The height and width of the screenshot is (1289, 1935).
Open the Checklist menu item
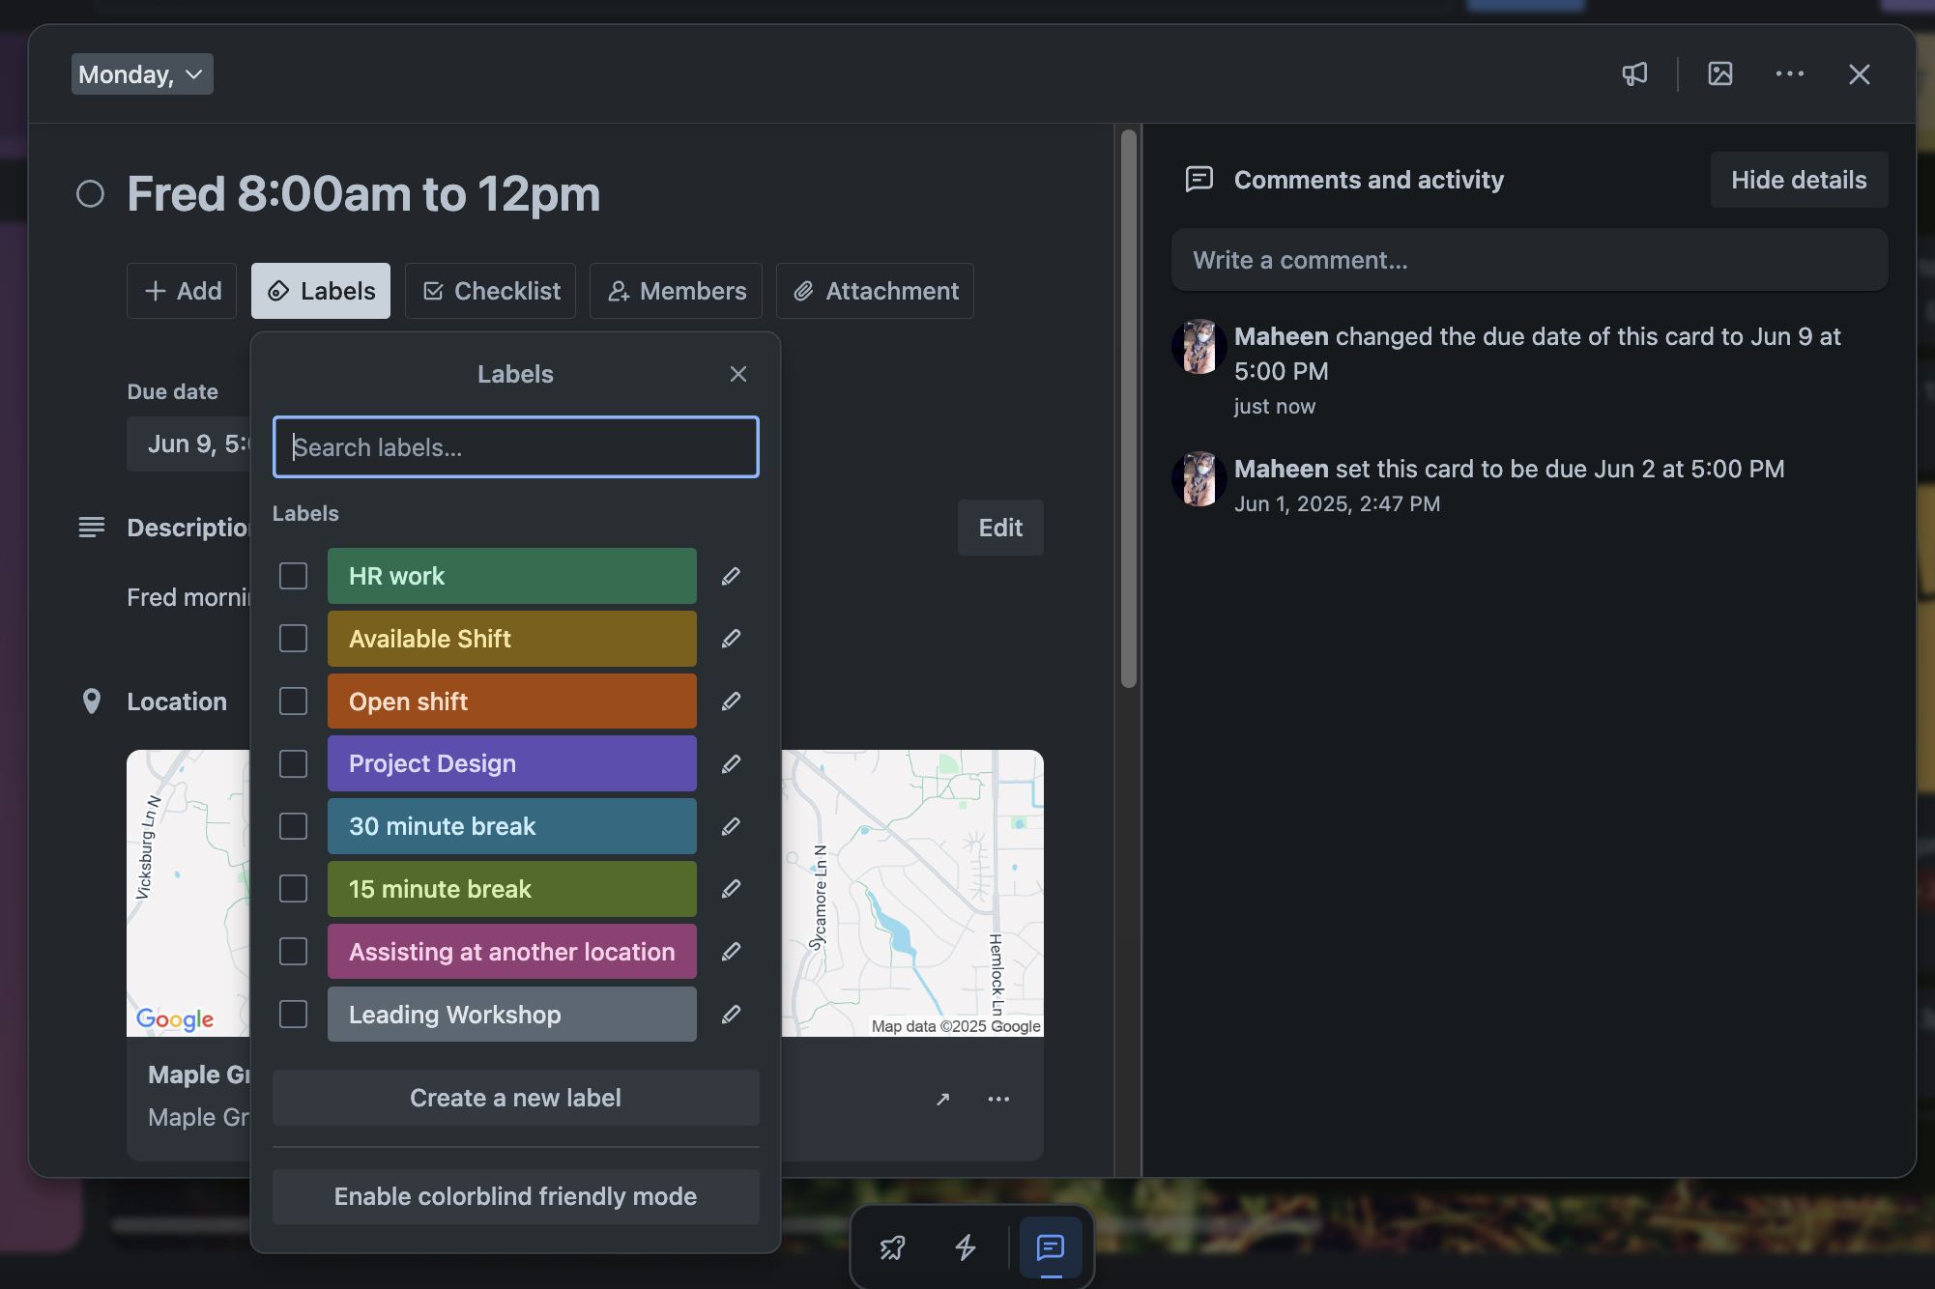coord(490,291)
